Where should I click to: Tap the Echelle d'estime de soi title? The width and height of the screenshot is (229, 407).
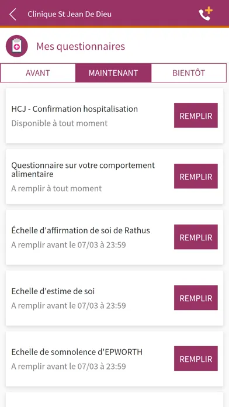[x=53, y=291]
